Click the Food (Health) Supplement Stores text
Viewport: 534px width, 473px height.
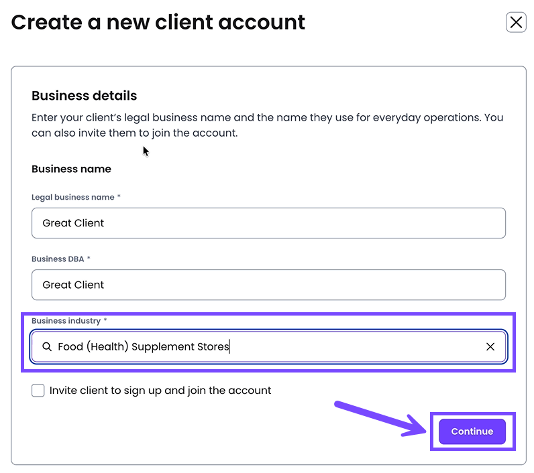tap(144, 347)
